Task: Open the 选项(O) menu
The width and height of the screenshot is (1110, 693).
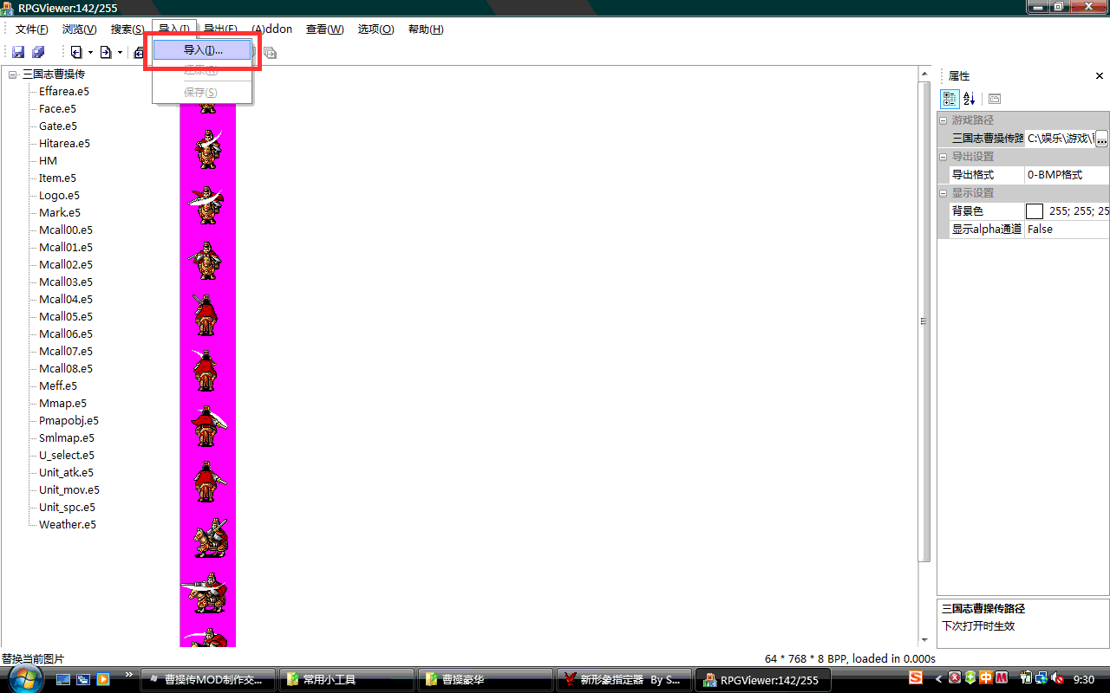Action: click(375, 29)
